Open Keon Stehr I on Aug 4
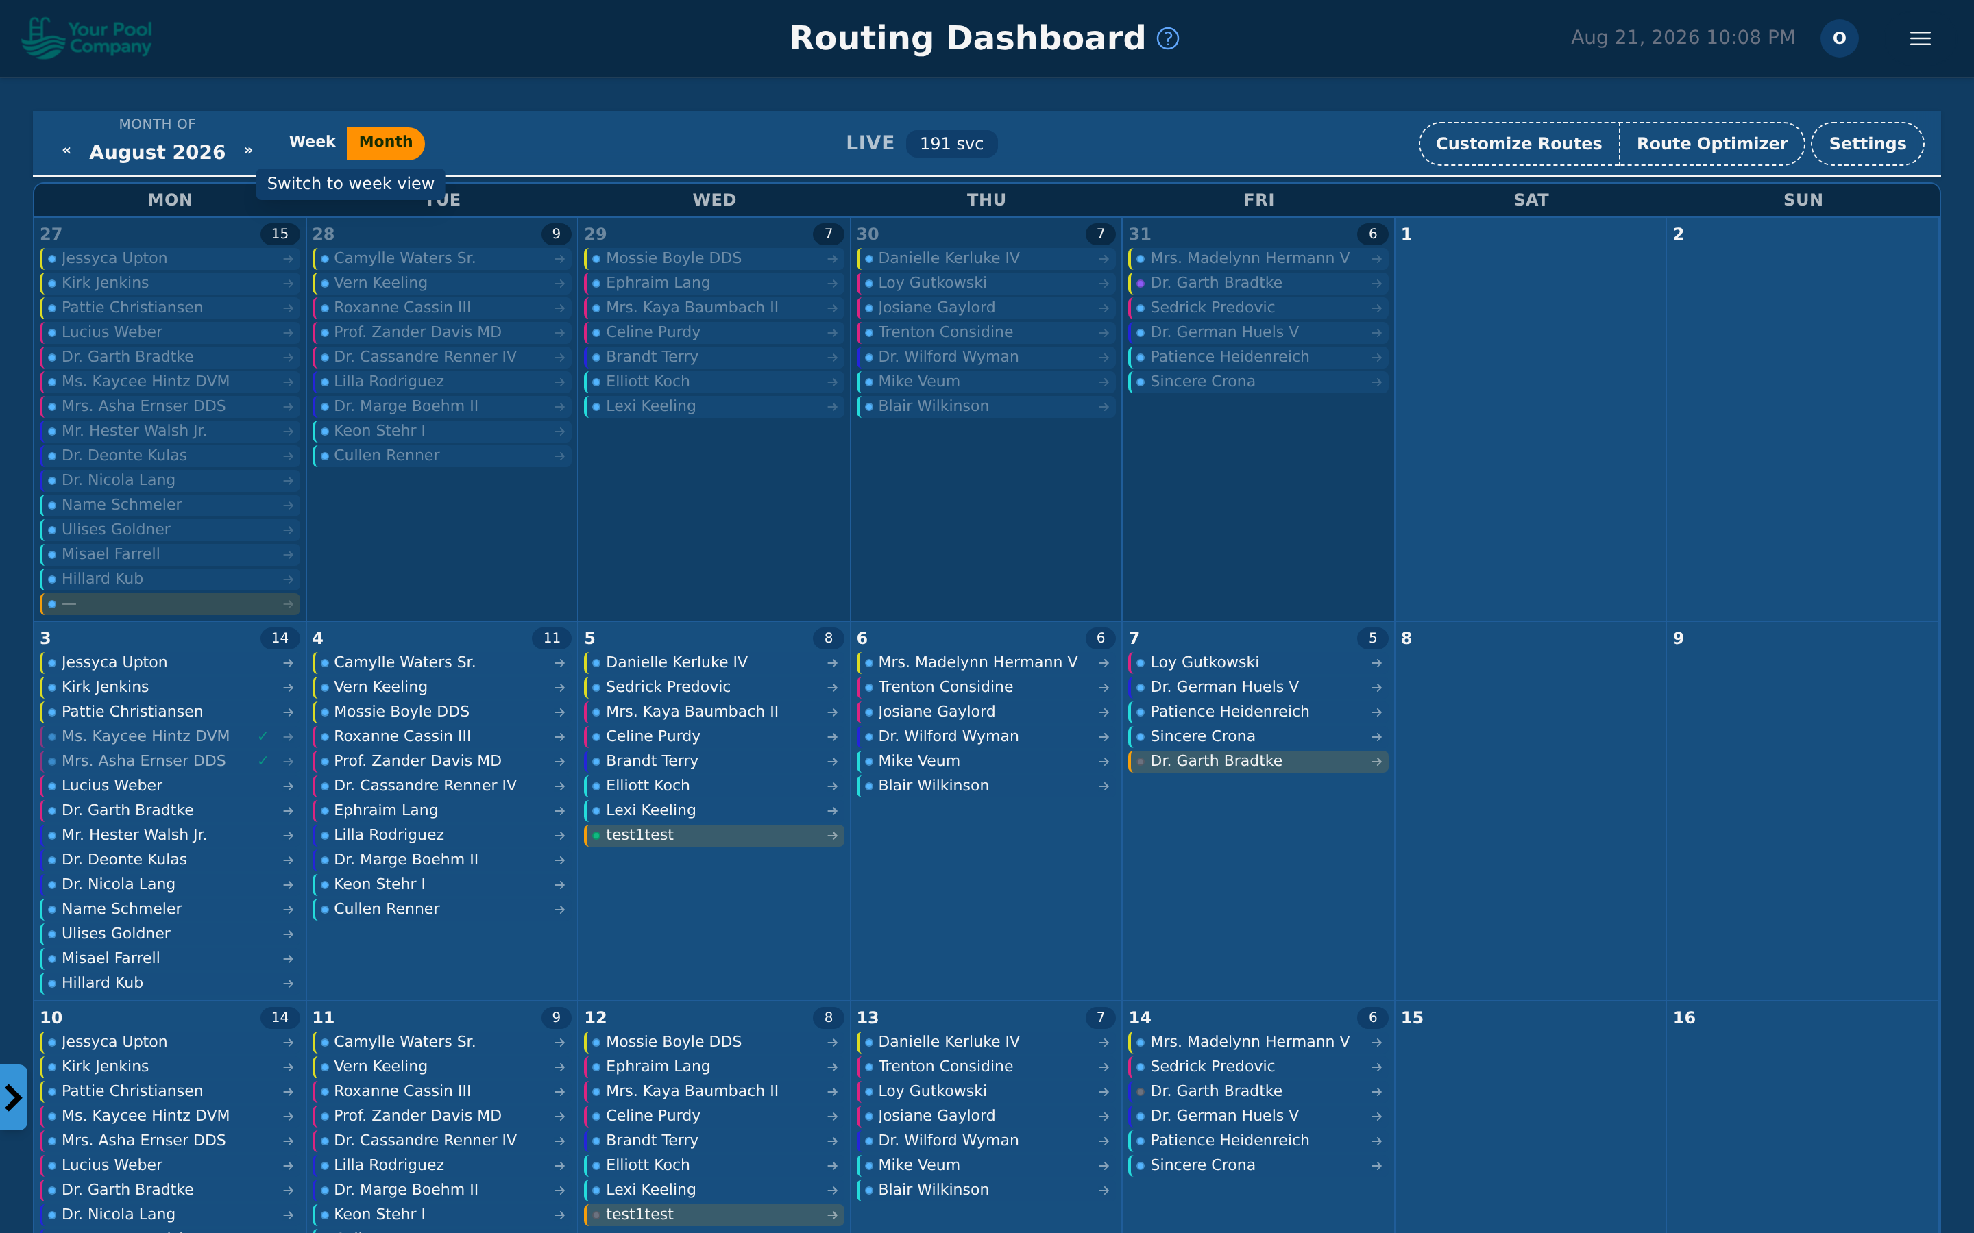 point(441,885)
